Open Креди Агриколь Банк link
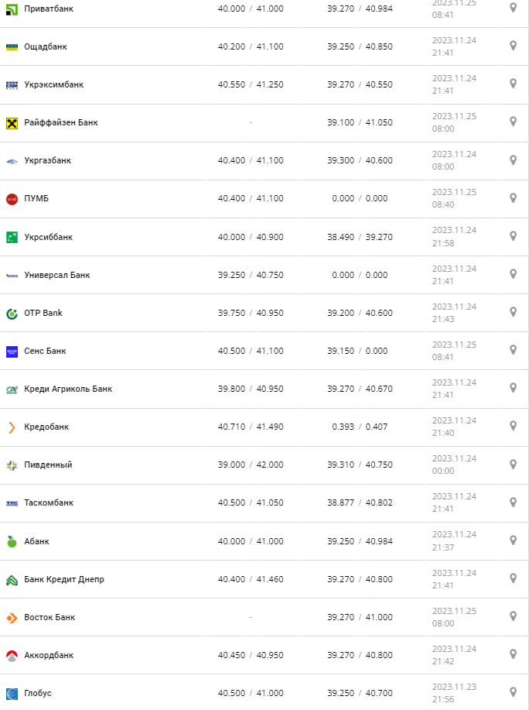 tap(68, 389)
